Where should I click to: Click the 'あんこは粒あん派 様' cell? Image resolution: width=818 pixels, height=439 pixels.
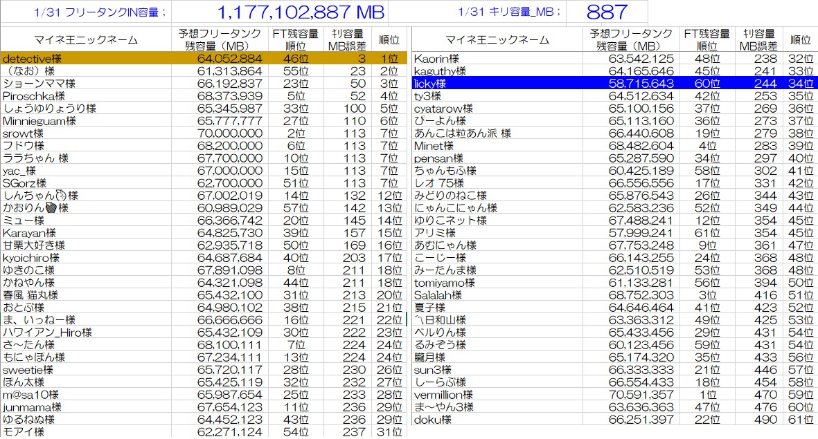[x=497, y=133]
